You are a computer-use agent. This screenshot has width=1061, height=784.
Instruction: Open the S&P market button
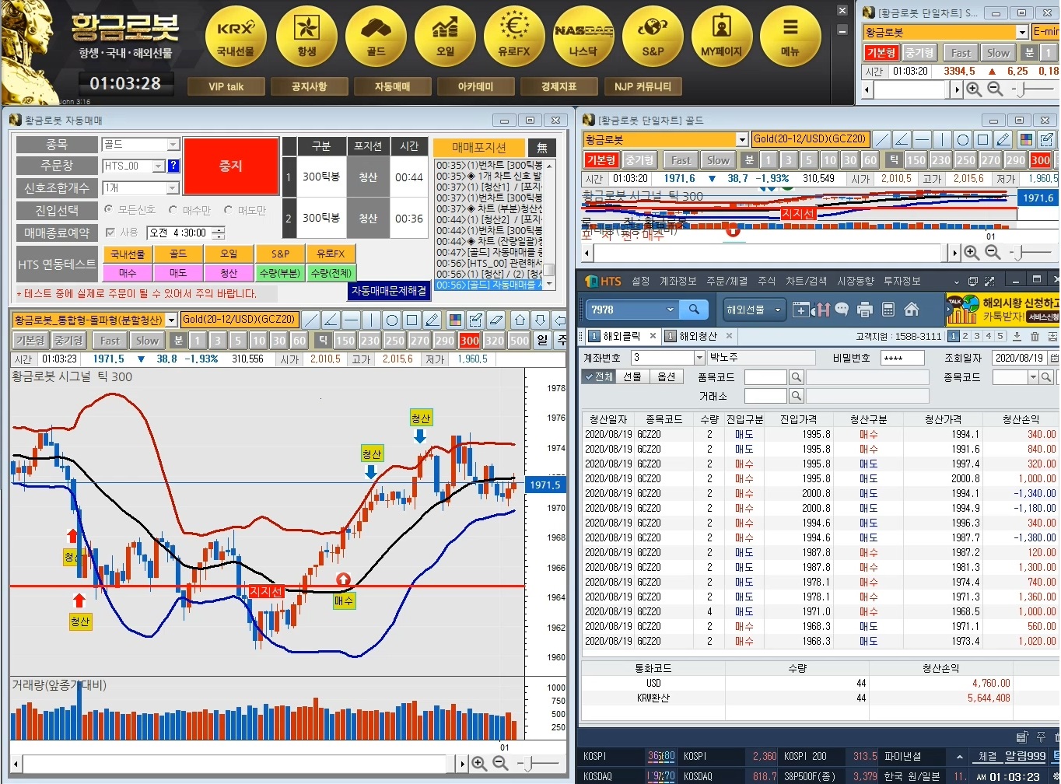(653, 36)
